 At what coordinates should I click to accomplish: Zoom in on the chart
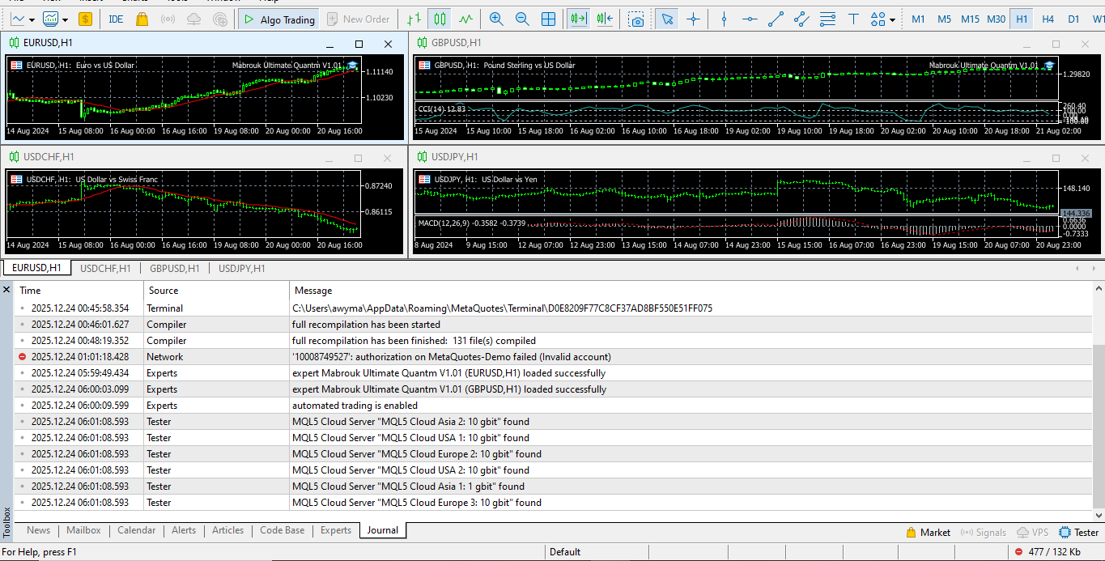tap(496, 19)
